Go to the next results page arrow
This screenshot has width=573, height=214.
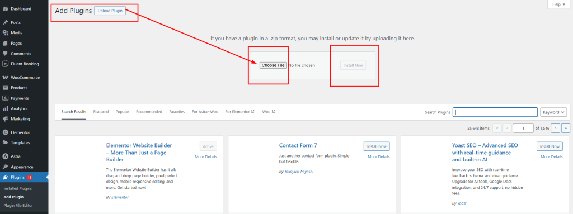point(556,128)
